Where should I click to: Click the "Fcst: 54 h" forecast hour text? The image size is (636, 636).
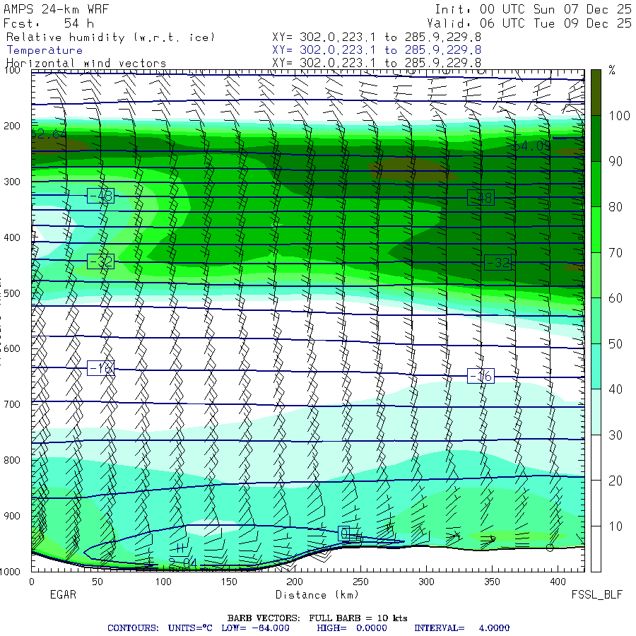pos(49,23)
